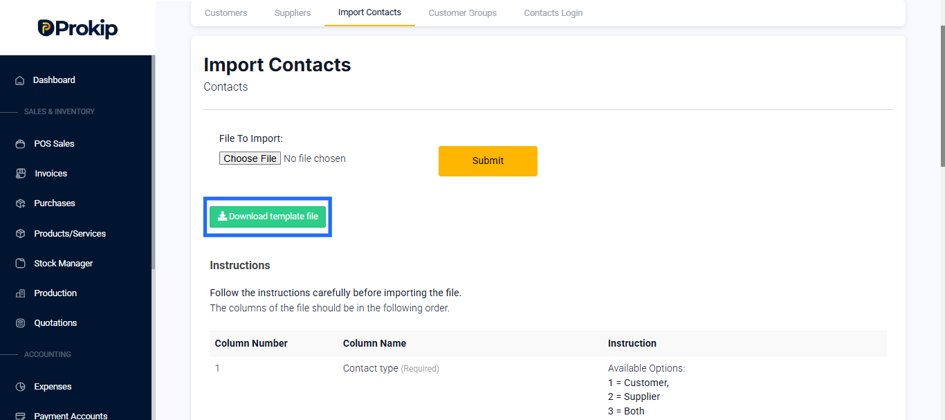Image resolution: width=945 pixels, height=420 pixels.
Task: Switch to the Customers tab
Action: [x=226, y=12]
